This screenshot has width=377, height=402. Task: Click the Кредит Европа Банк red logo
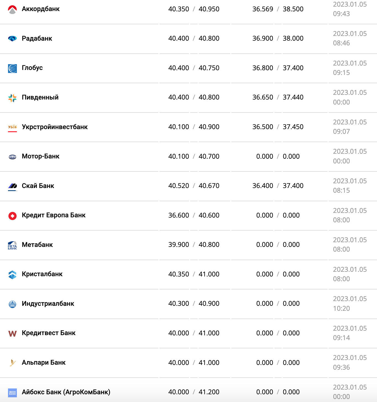click(12, 216)
